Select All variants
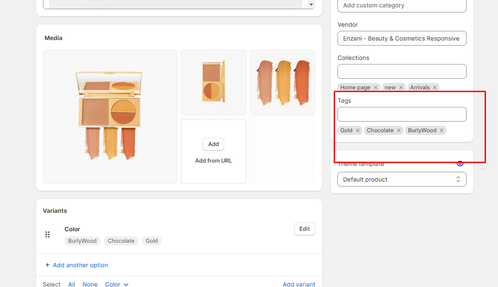498x287 pixels. click(72, 284)
